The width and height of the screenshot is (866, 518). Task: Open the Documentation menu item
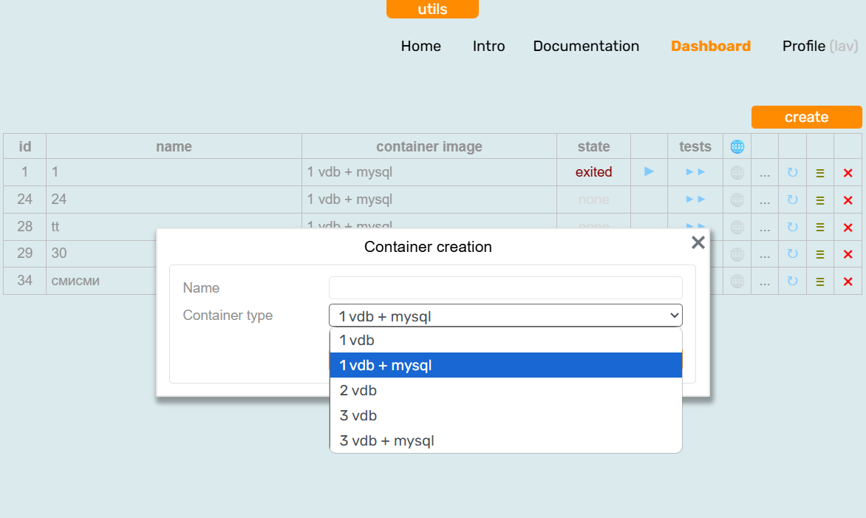pyautogui.click(x=586, y=46)
